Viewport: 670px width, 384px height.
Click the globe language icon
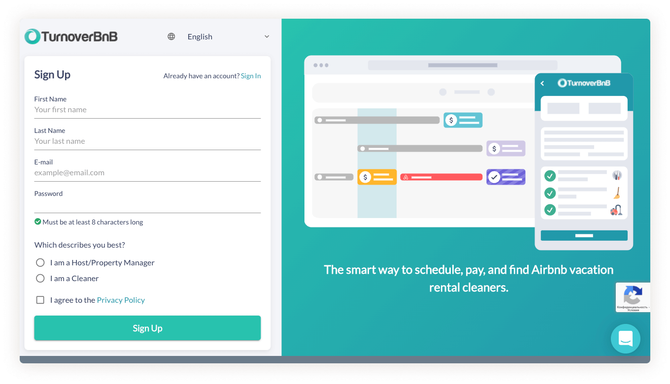point(171,36)
